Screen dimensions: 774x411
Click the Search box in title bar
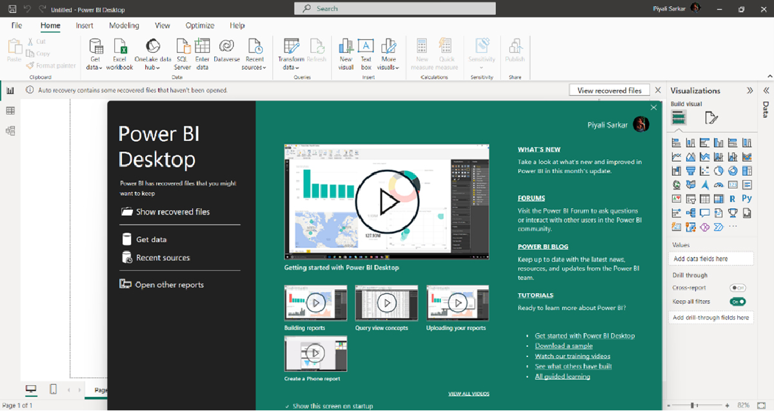395,8
